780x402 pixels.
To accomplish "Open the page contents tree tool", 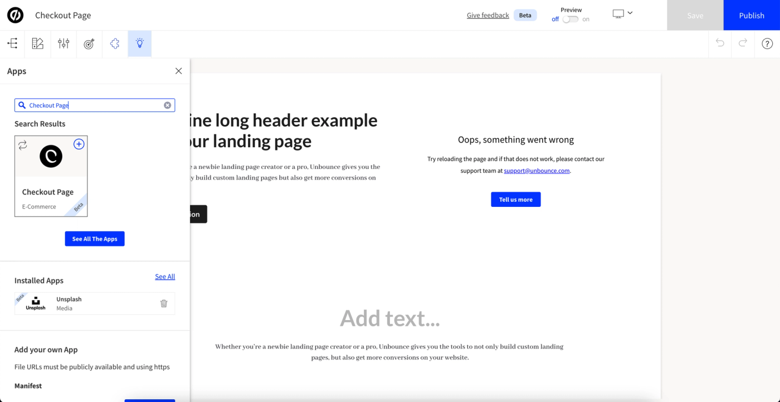I will [12, 43].
